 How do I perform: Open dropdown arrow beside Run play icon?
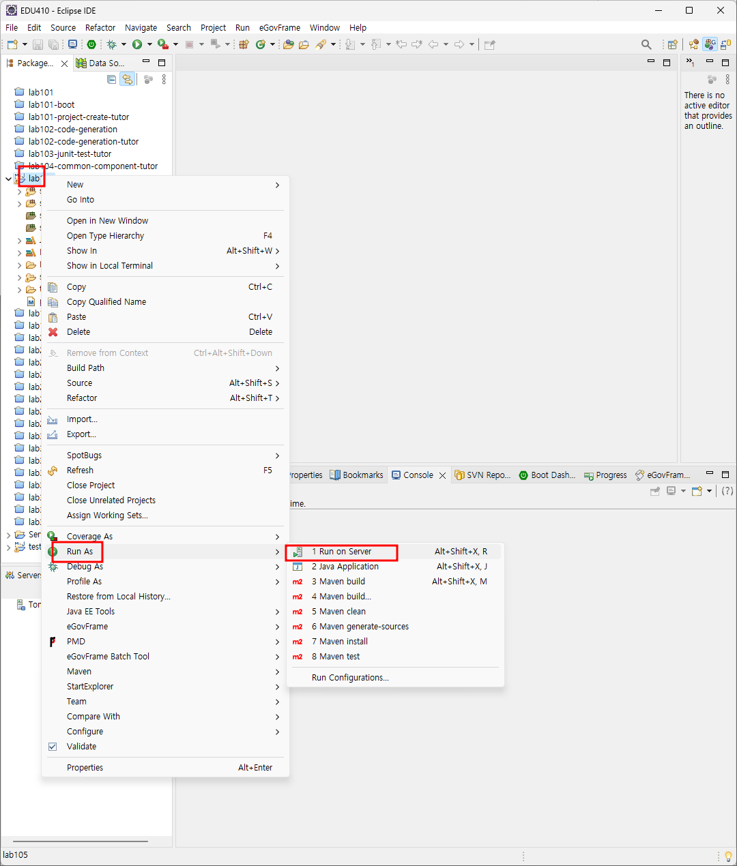149,44
